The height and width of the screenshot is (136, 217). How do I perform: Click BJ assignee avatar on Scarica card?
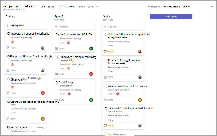click(43, 93)
